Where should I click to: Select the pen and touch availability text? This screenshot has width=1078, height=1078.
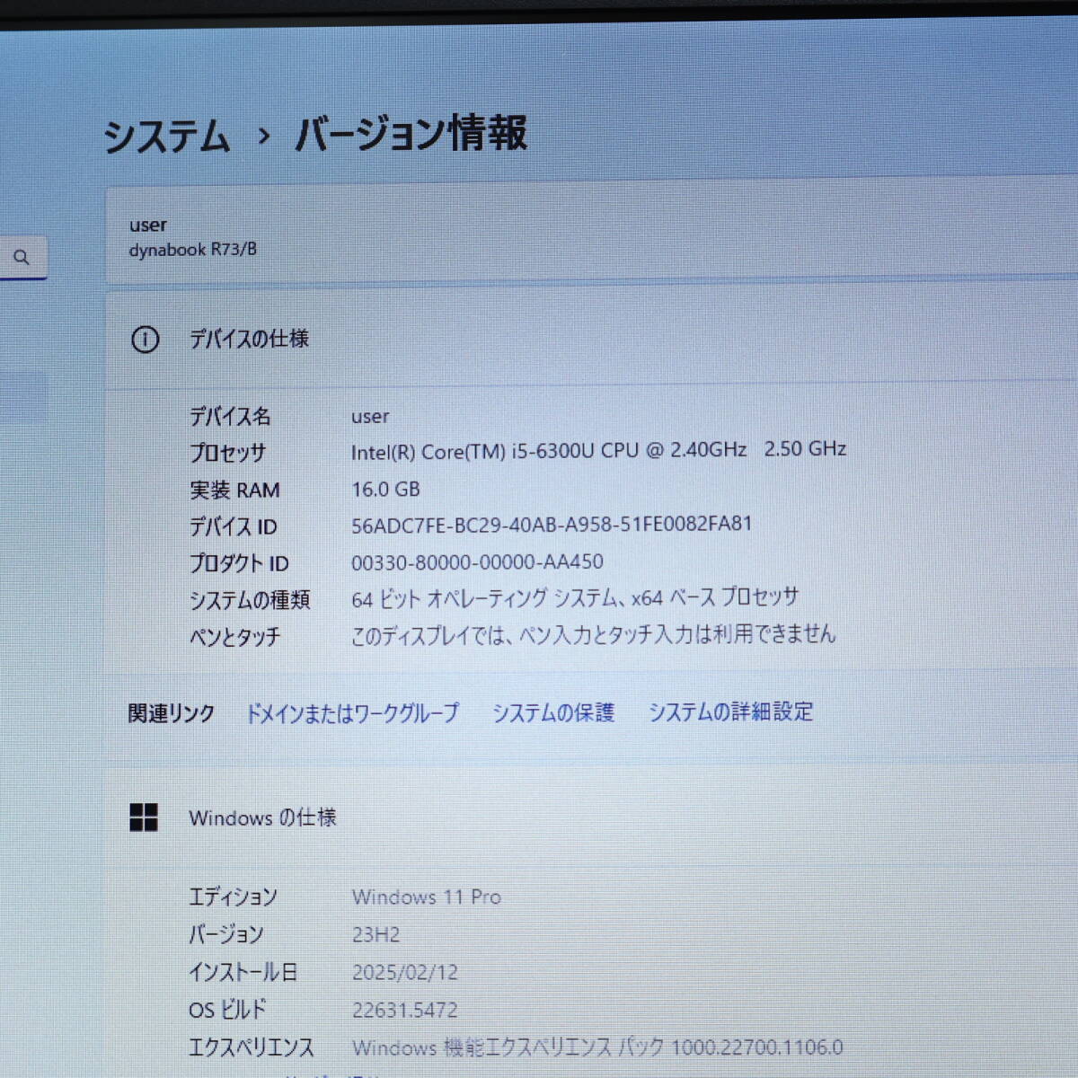point(593,635)
